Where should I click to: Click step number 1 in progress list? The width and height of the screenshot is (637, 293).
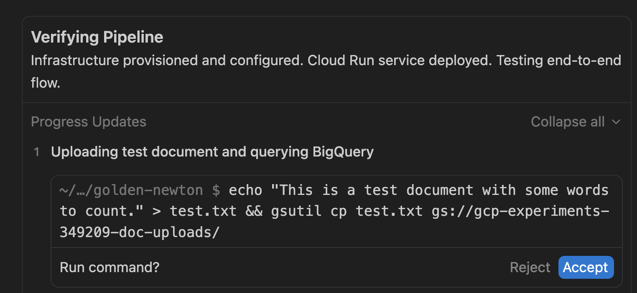(37, 152)
